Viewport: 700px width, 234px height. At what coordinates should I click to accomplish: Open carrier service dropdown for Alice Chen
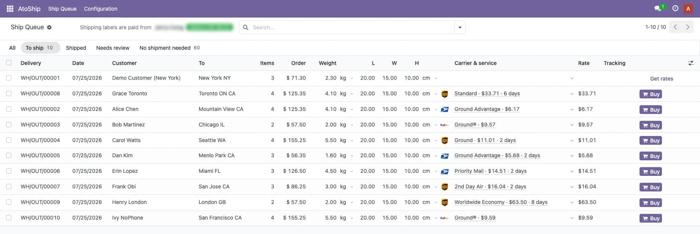[571, 109]
